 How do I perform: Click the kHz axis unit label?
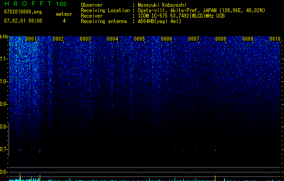pos(4,37)
